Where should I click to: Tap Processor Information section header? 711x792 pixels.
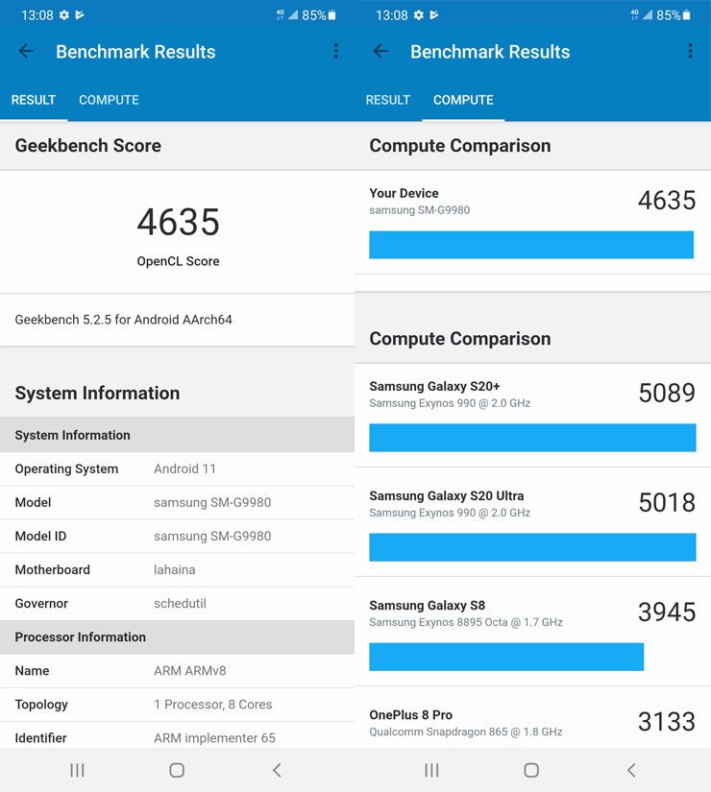(x=177, y=637)
